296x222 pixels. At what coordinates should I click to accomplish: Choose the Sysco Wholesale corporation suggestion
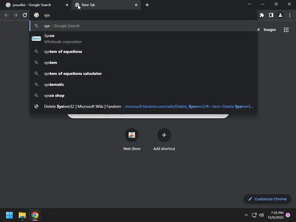point(143,38)
